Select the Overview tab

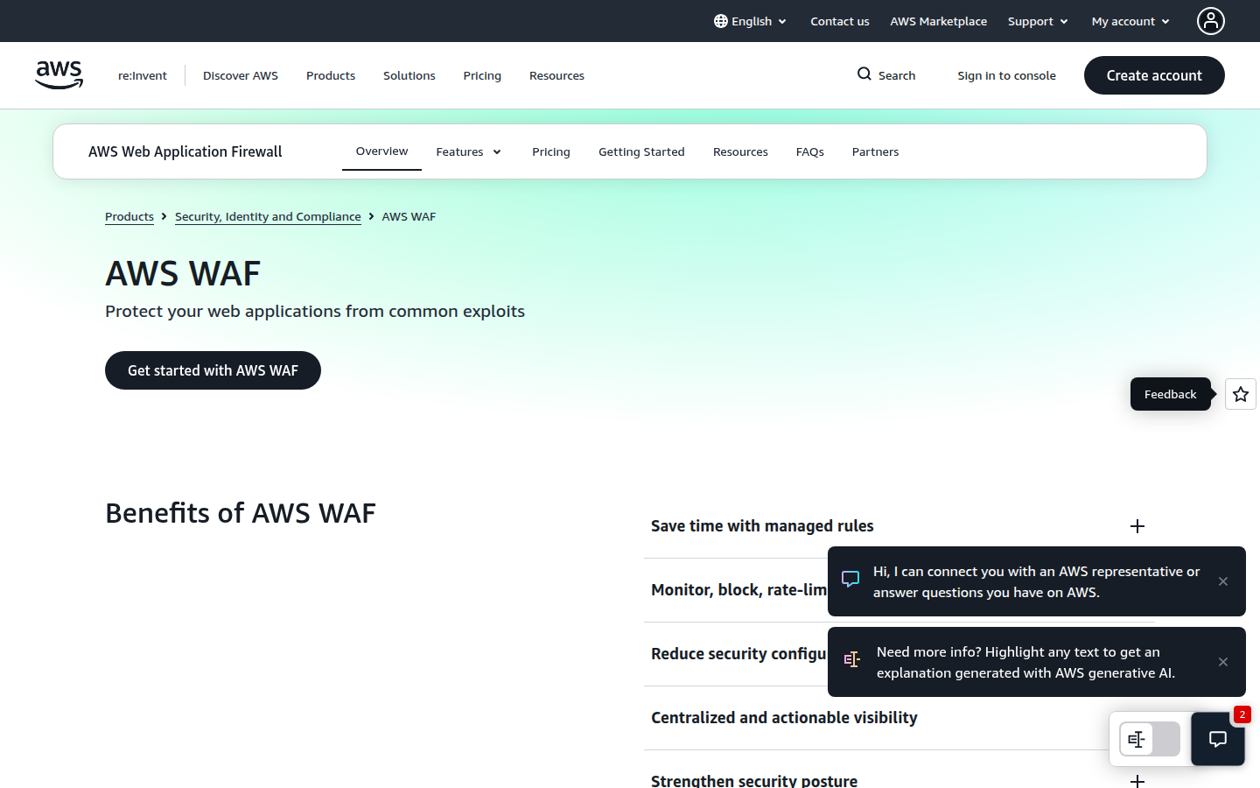tap(381, 151)
